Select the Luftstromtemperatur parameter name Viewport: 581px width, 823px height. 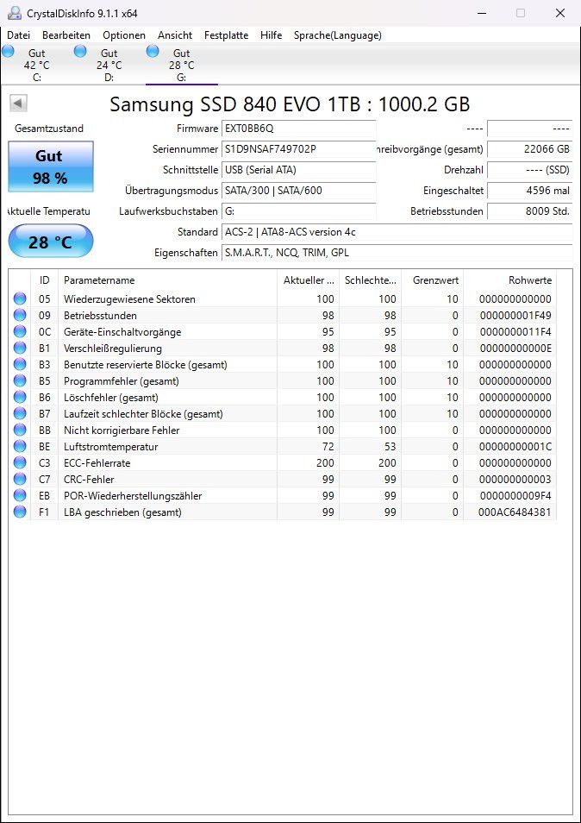(x=110, y=447)
